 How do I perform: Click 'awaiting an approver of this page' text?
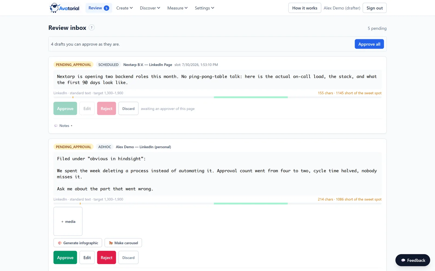tap(168, 109)
